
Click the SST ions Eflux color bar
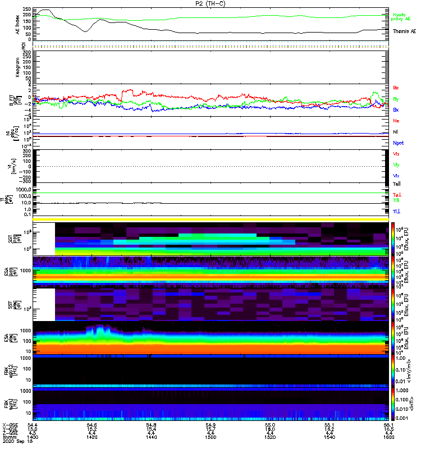click(393, 239)
